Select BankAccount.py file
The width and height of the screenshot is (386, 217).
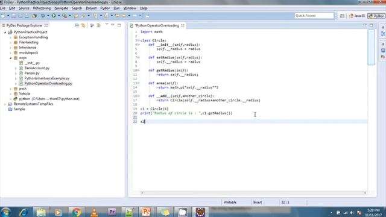[x=37, y=68]
